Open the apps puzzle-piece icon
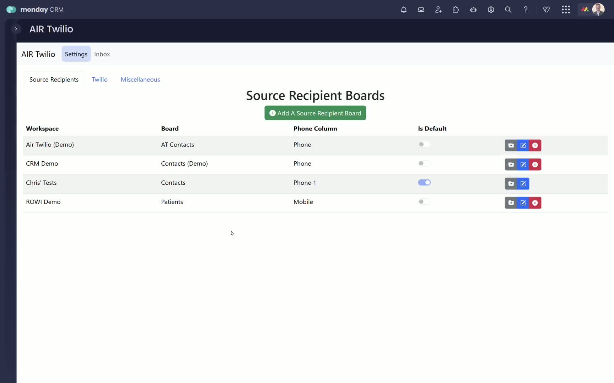 (456, 10)
